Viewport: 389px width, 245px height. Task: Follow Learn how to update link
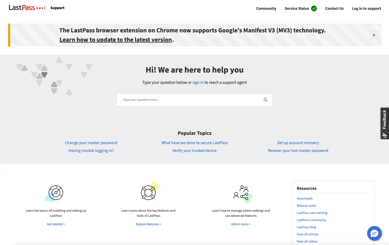[116, 40]
